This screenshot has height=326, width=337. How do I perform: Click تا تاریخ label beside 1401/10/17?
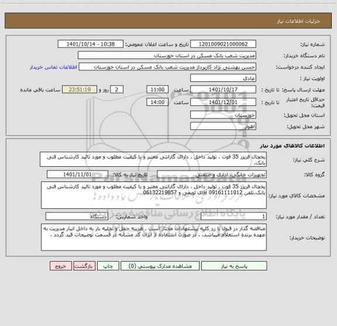click(270, 90)
